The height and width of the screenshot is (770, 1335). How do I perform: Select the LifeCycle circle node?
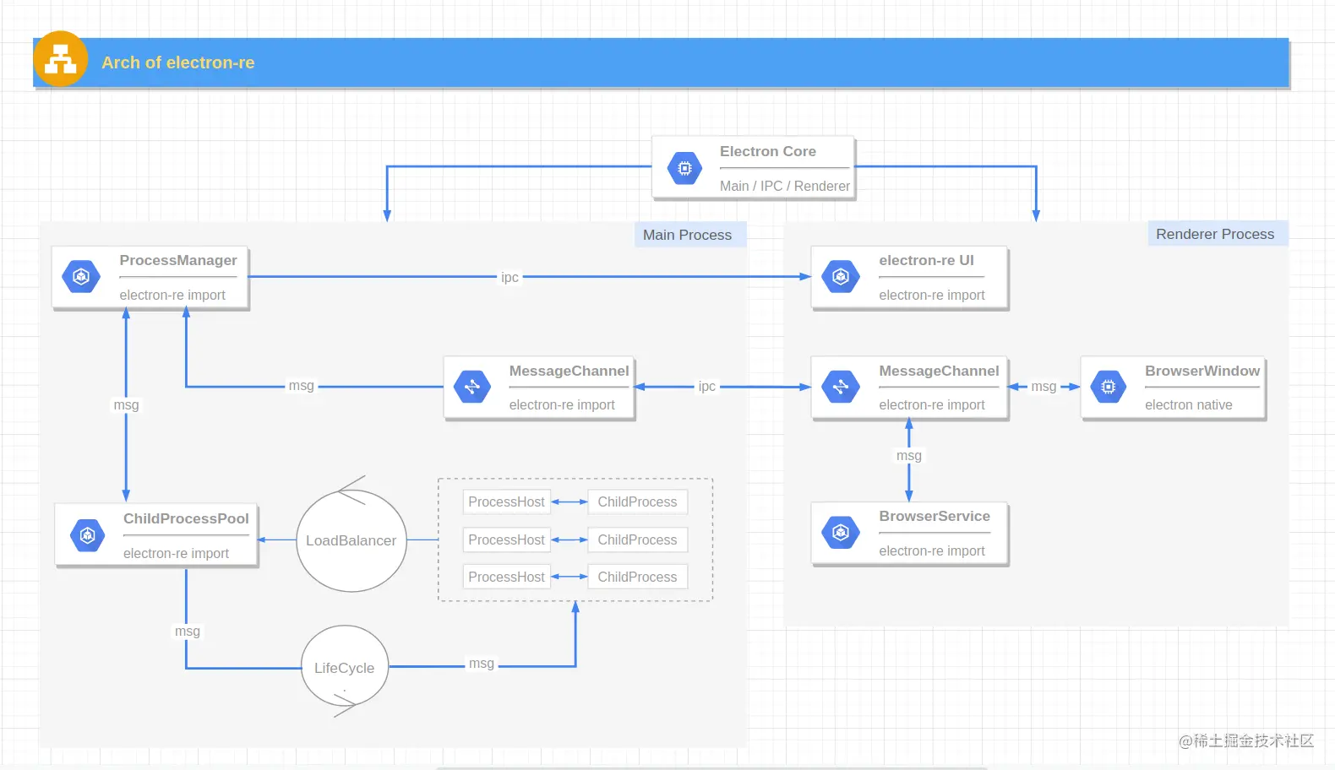click(x=344, y=668)
